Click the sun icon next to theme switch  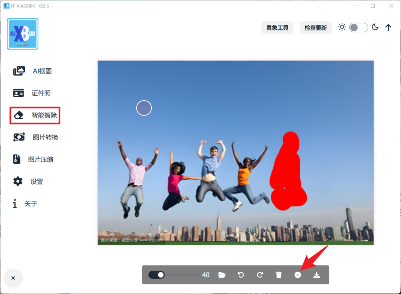pos(342,27)
